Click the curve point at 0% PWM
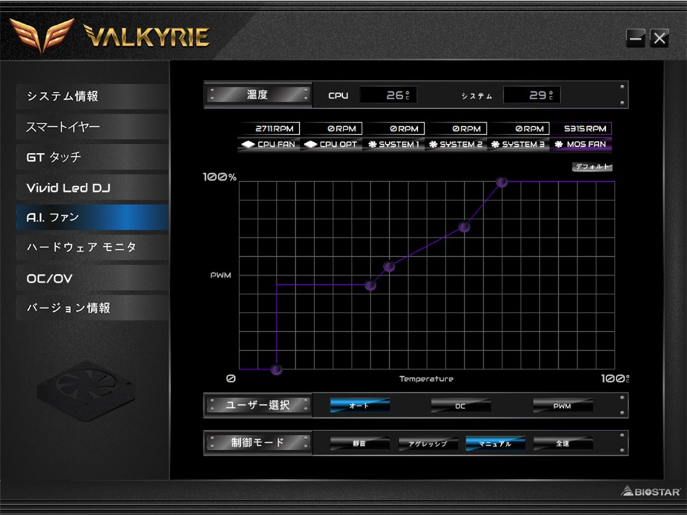 pos(276,369)
